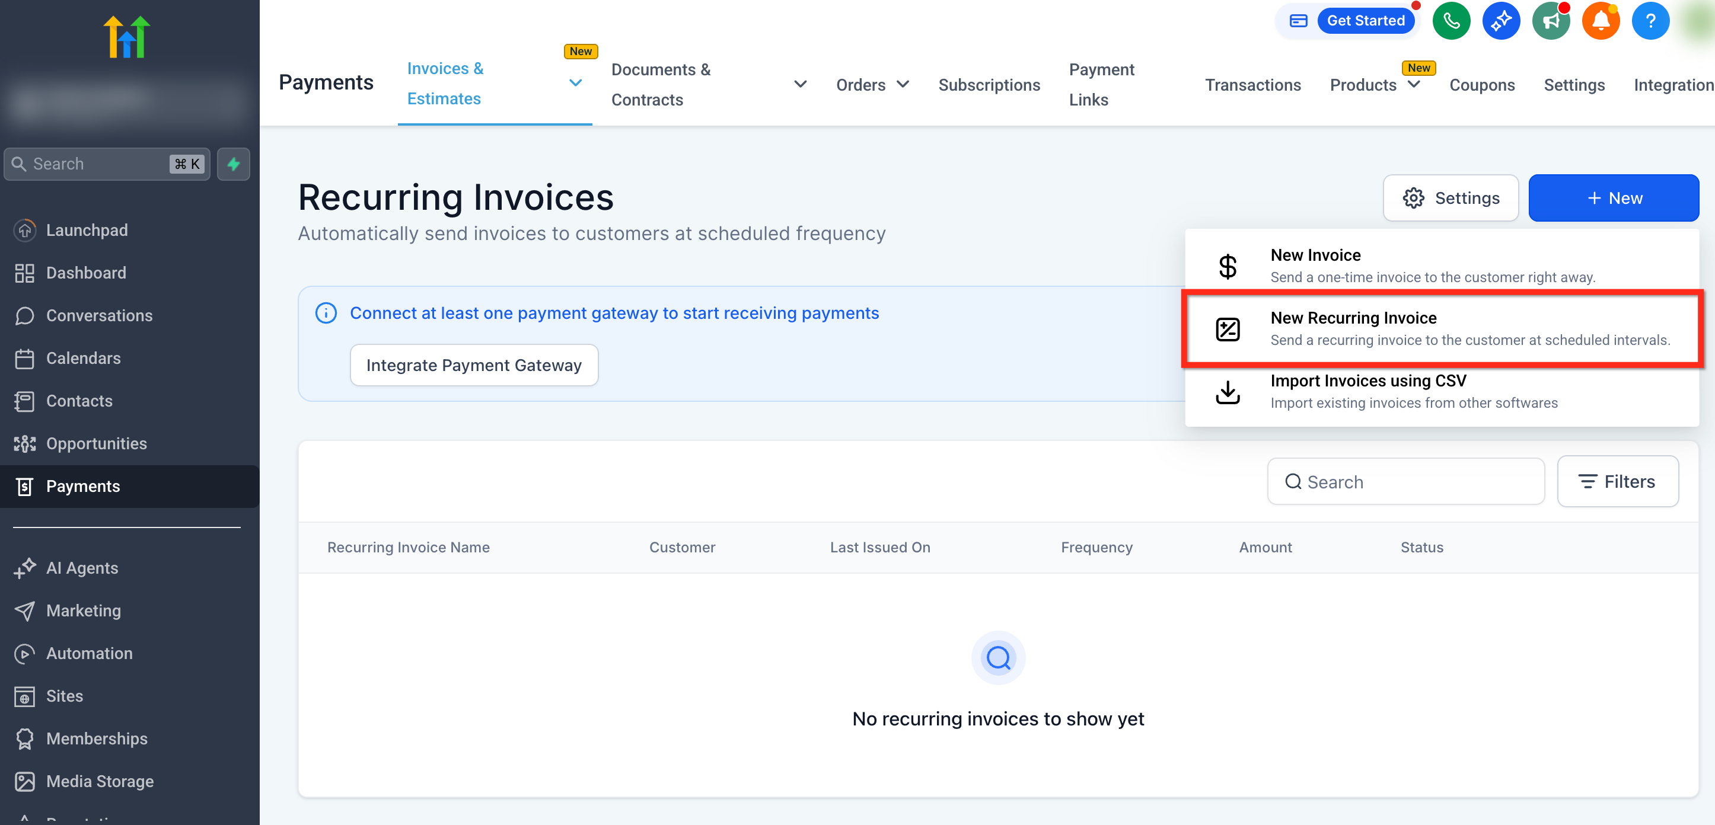Open the Filters button
This screenshot has width=1715, height=825.
pos(1617,481)
